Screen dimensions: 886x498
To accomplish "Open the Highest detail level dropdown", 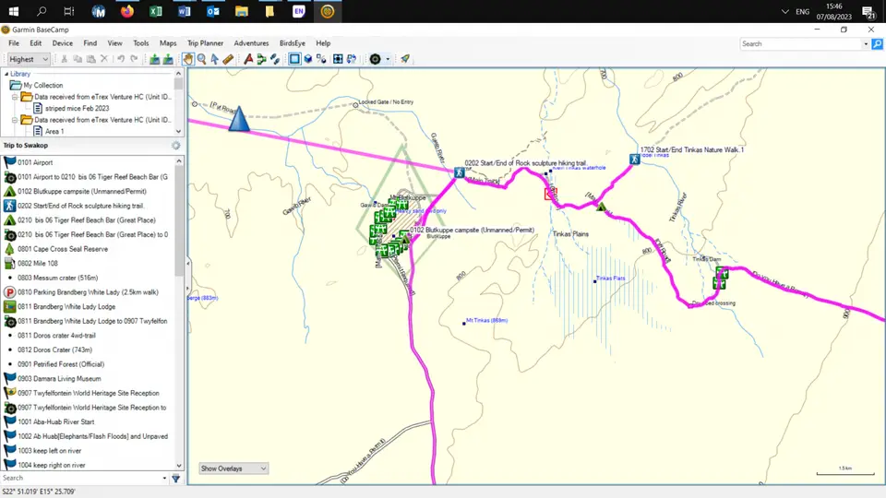I will coord(29,59).
